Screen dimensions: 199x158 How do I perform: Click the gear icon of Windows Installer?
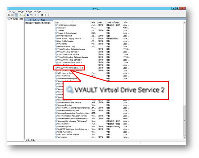[x=56, y=105]
